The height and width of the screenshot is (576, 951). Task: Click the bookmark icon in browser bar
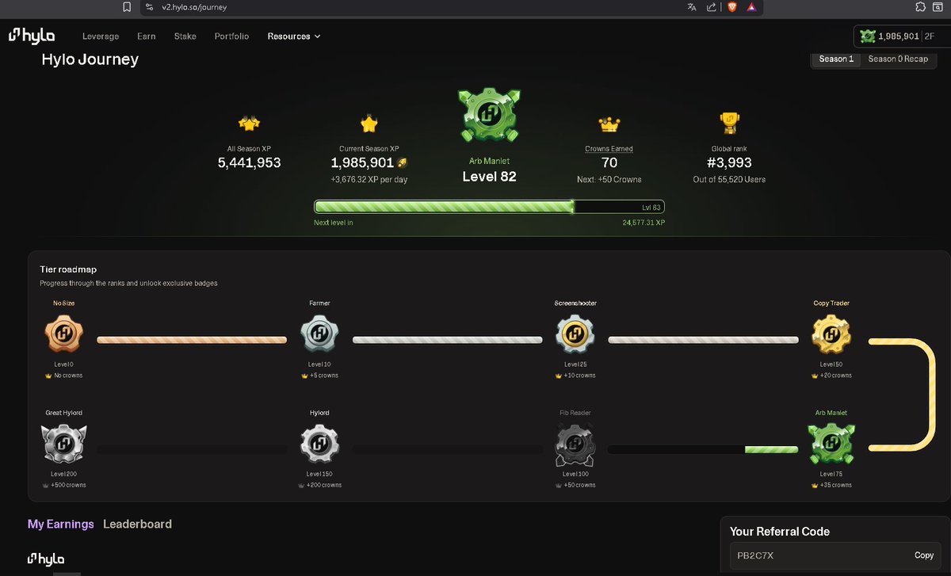[127, 7]
